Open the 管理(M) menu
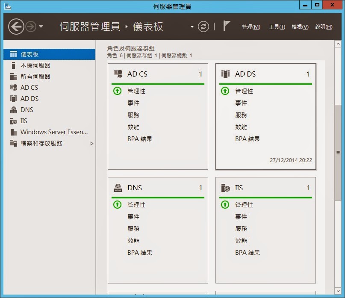This screenshot has width=345, height=298. click(251, 27)
